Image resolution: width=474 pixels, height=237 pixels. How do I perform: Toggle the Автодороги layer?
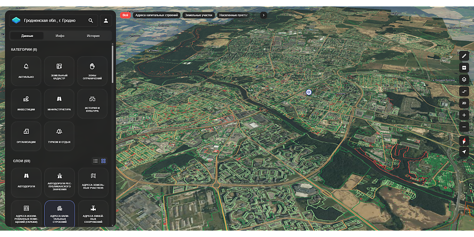(26, 183)
